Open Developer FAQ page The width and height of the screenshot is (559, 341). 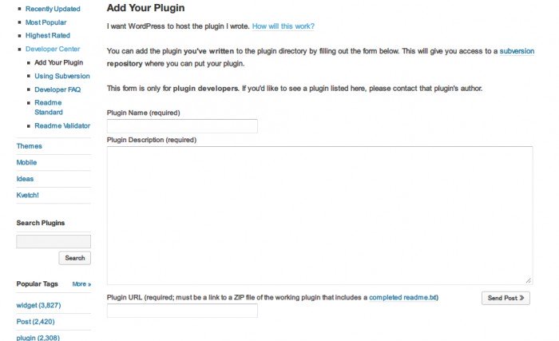pos(57,89)
